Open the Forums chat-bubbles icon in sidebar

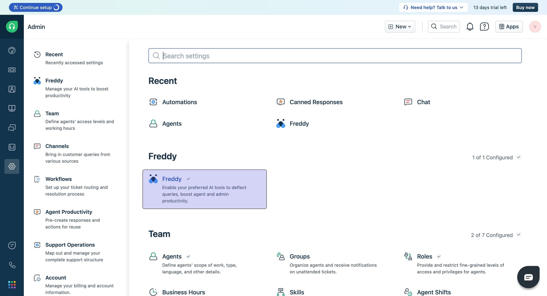pos(12,127)
